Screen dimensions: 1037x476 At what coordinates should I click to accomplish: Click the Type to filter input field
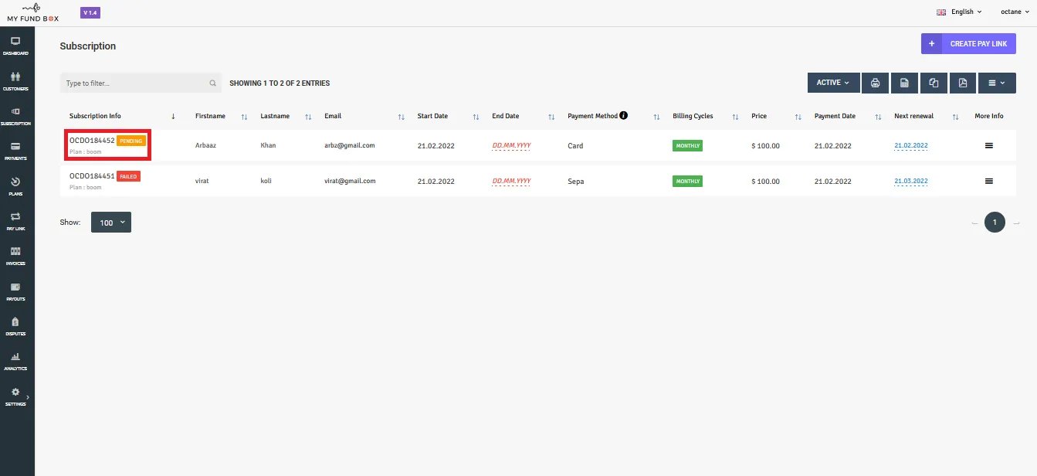tap(141, 83)
